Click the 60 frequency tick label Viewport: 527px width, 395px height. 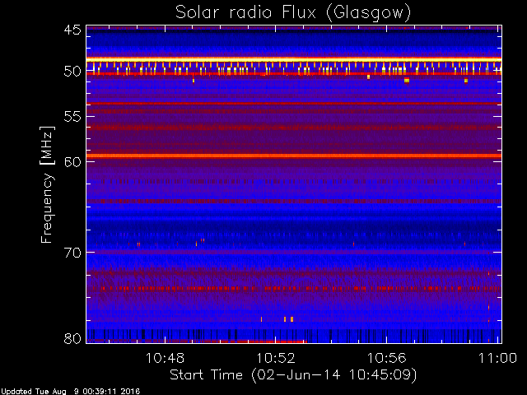72,161
